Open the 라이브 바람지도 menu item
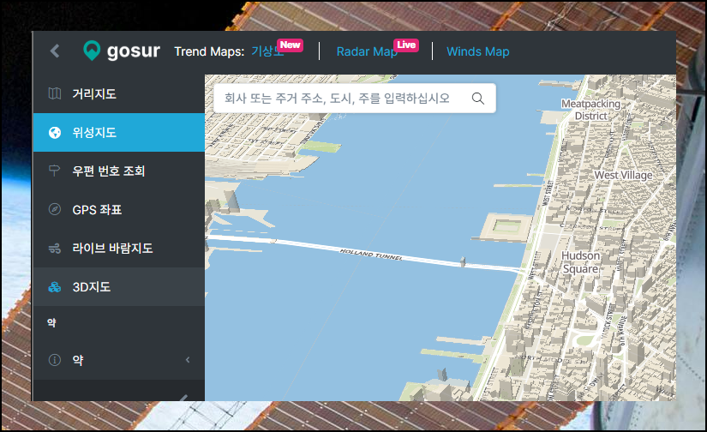707x432 pixels. [119, 248]
